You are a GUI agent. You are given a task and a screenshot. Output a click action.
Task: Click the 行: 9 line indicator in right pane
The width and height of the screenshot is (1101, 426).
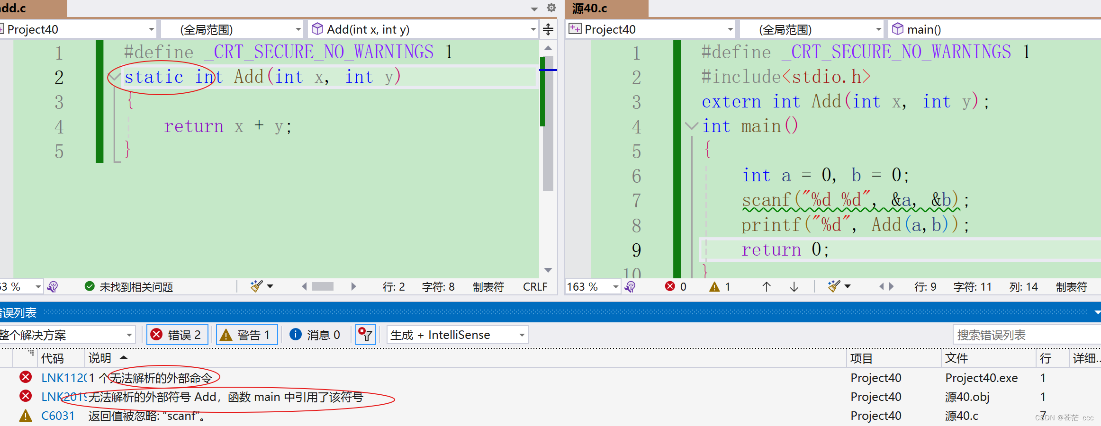pyautogui.click(x=925, y=287)
